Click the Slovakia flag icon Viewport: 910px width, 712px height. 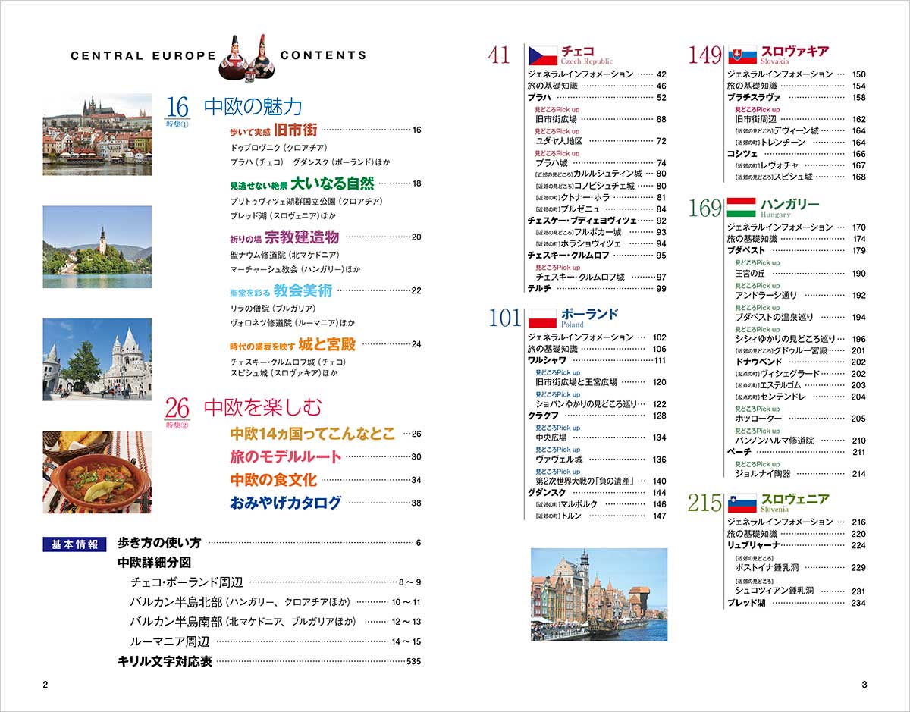[742, 55]
